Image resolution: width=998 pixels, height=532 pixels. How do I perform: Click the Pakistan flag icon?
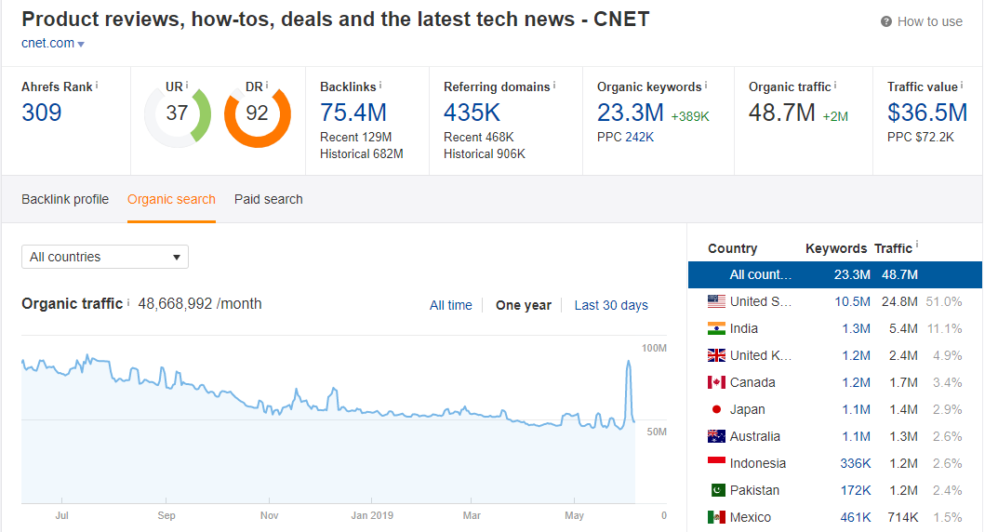[x=717, y=490]
